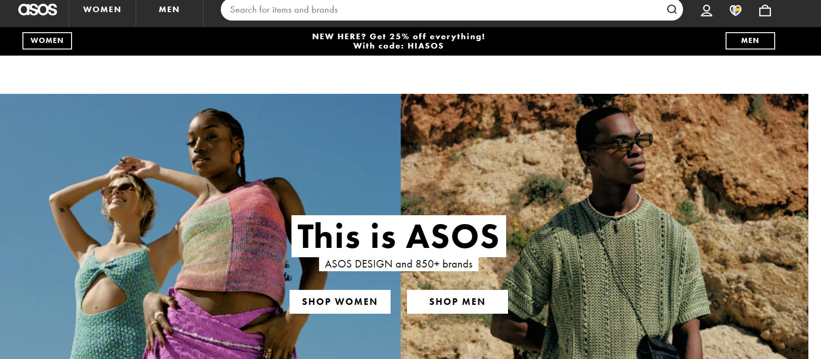This screenshot has width=821, height=359.
Task: Click the SHOP WOMEN button
Action: pyautogui.click(x=340, y=302)
